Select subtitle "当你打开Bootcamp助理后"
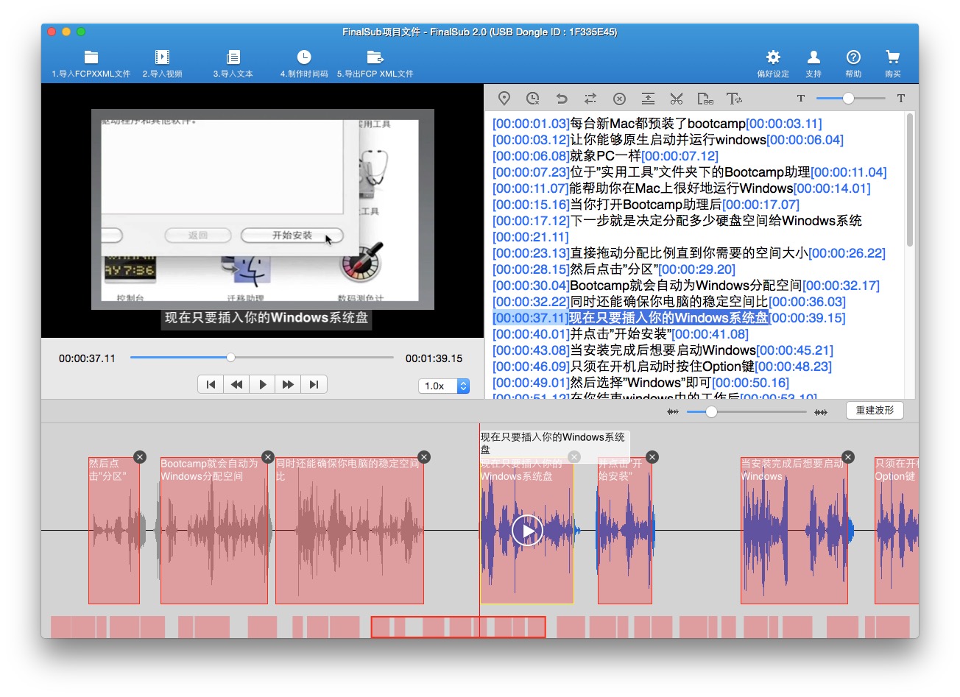The width and height of the screenshot is (960, 697). click(646, 205)
